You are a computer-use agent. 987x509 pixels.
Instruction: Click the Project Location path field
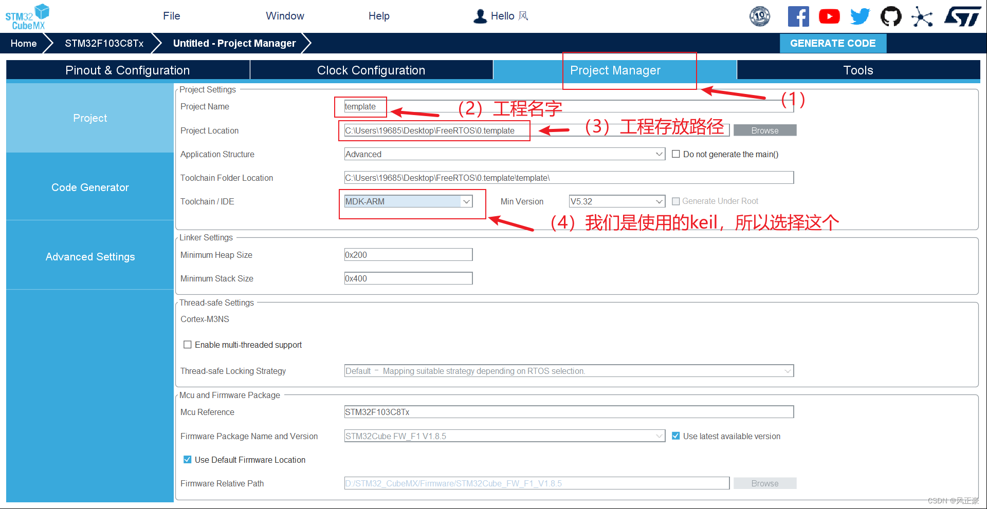(x=537, y=130)
